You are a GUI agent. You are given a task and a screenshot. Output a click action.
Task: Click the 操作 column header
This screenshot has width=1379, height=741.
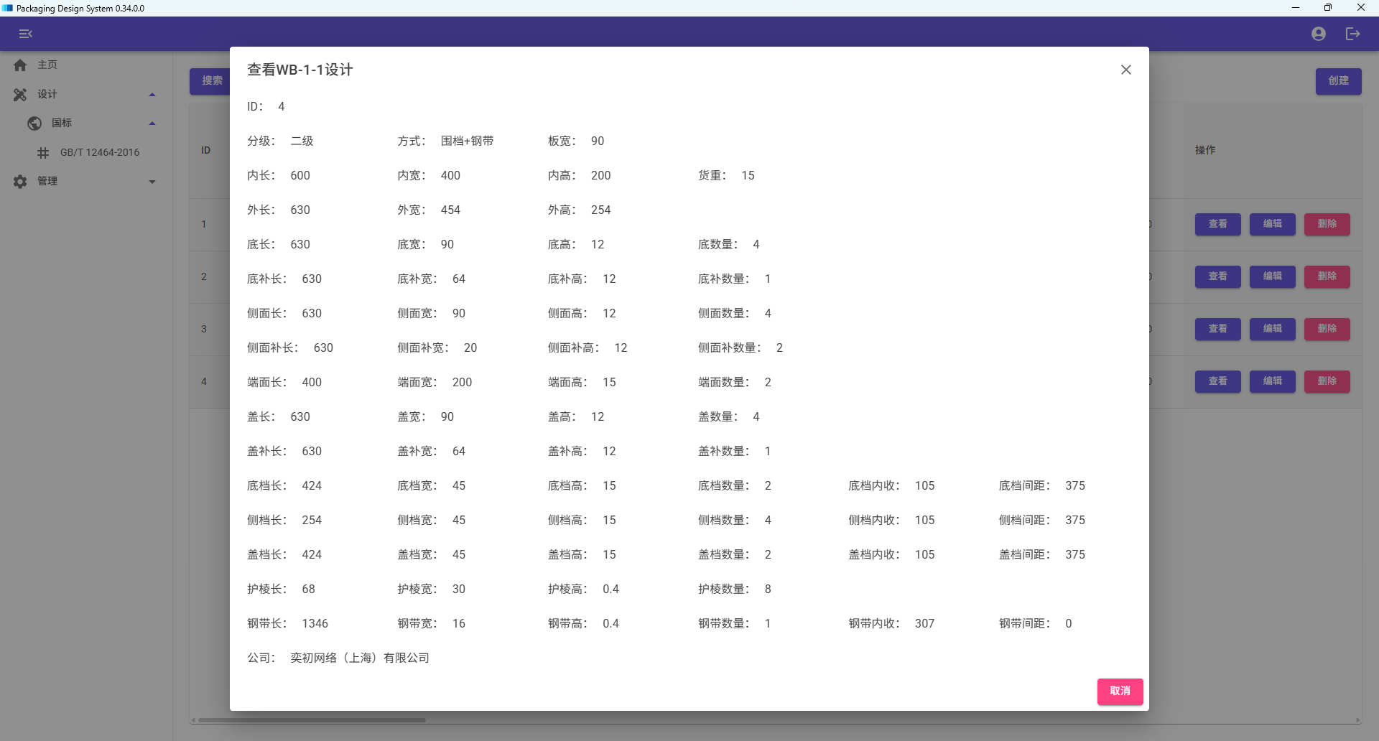(x=1205, y=150)
